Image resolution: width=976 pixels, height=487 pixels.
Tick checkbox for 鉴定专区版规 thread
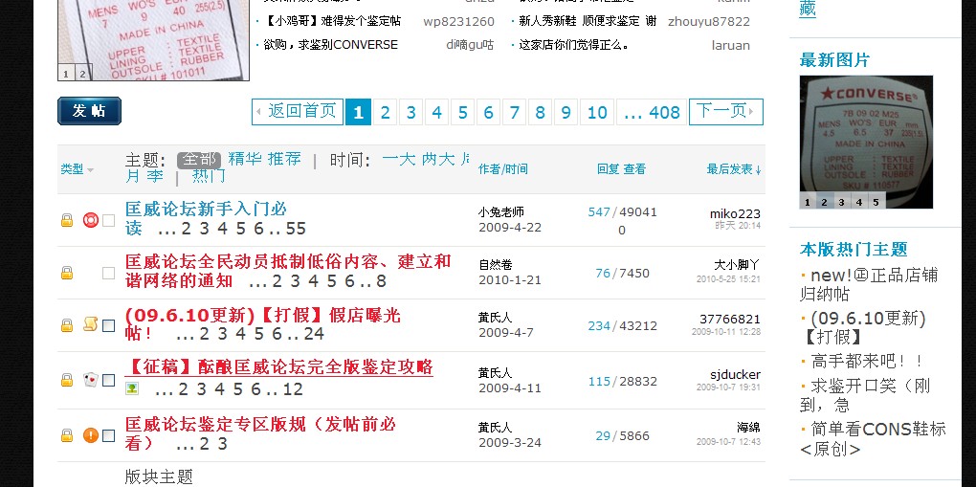tap(108, 435)
